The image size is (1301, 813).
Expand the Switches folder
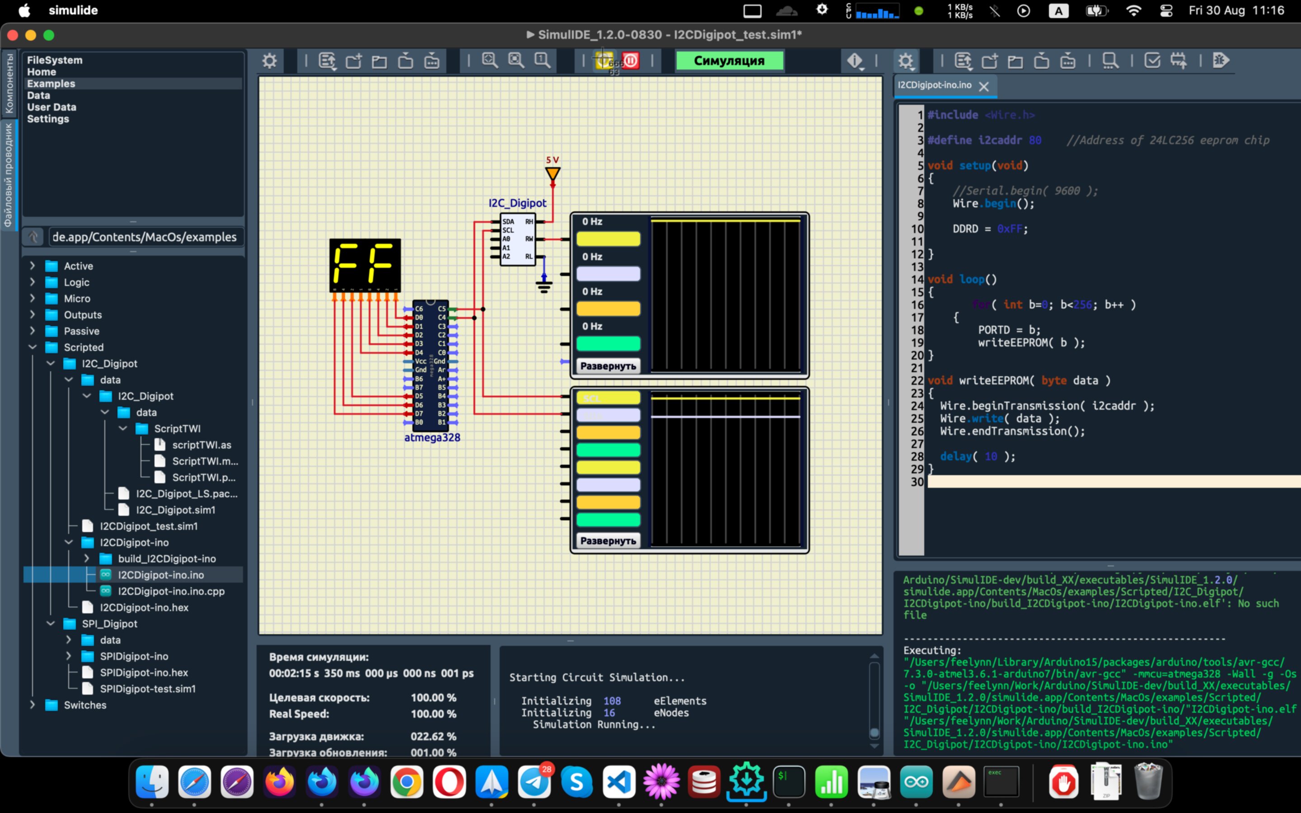(32, 705)
